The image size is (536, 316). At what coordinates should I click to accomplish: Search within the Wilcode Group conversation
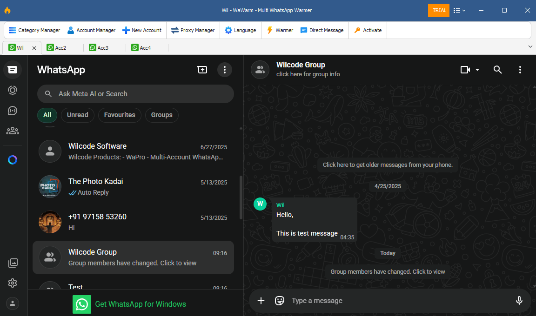coord(497,69)
